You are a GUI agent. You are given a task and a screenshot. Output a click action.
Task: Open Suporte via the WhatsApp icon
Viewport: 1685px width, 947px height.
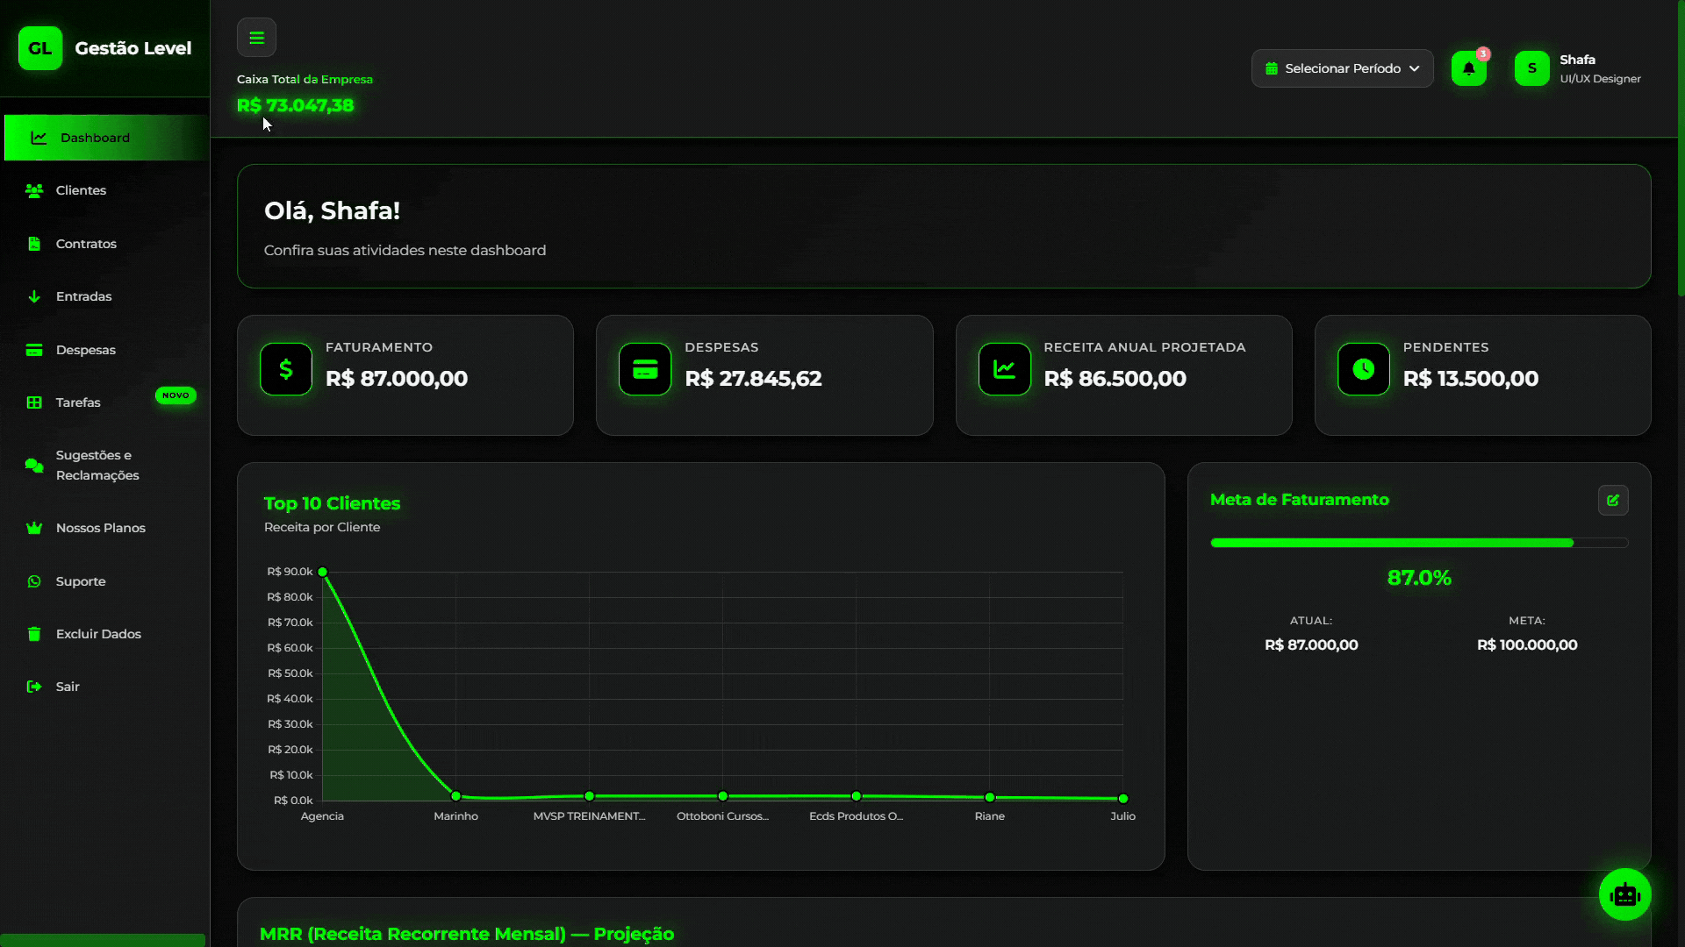32,581
